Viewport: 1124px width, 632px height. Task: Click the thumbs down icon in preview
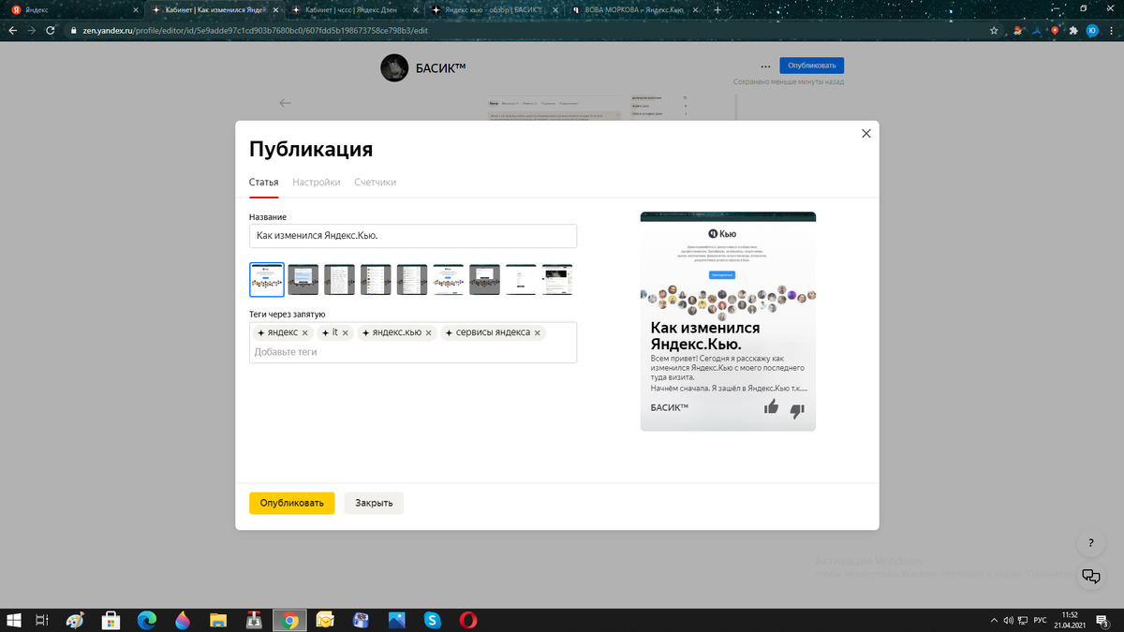(797, 410)
